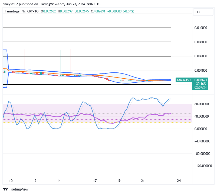The width and height of the screenshot is (217, 194).
Task: Click the 80.000000 oscillator scale label
Action: 201,103
